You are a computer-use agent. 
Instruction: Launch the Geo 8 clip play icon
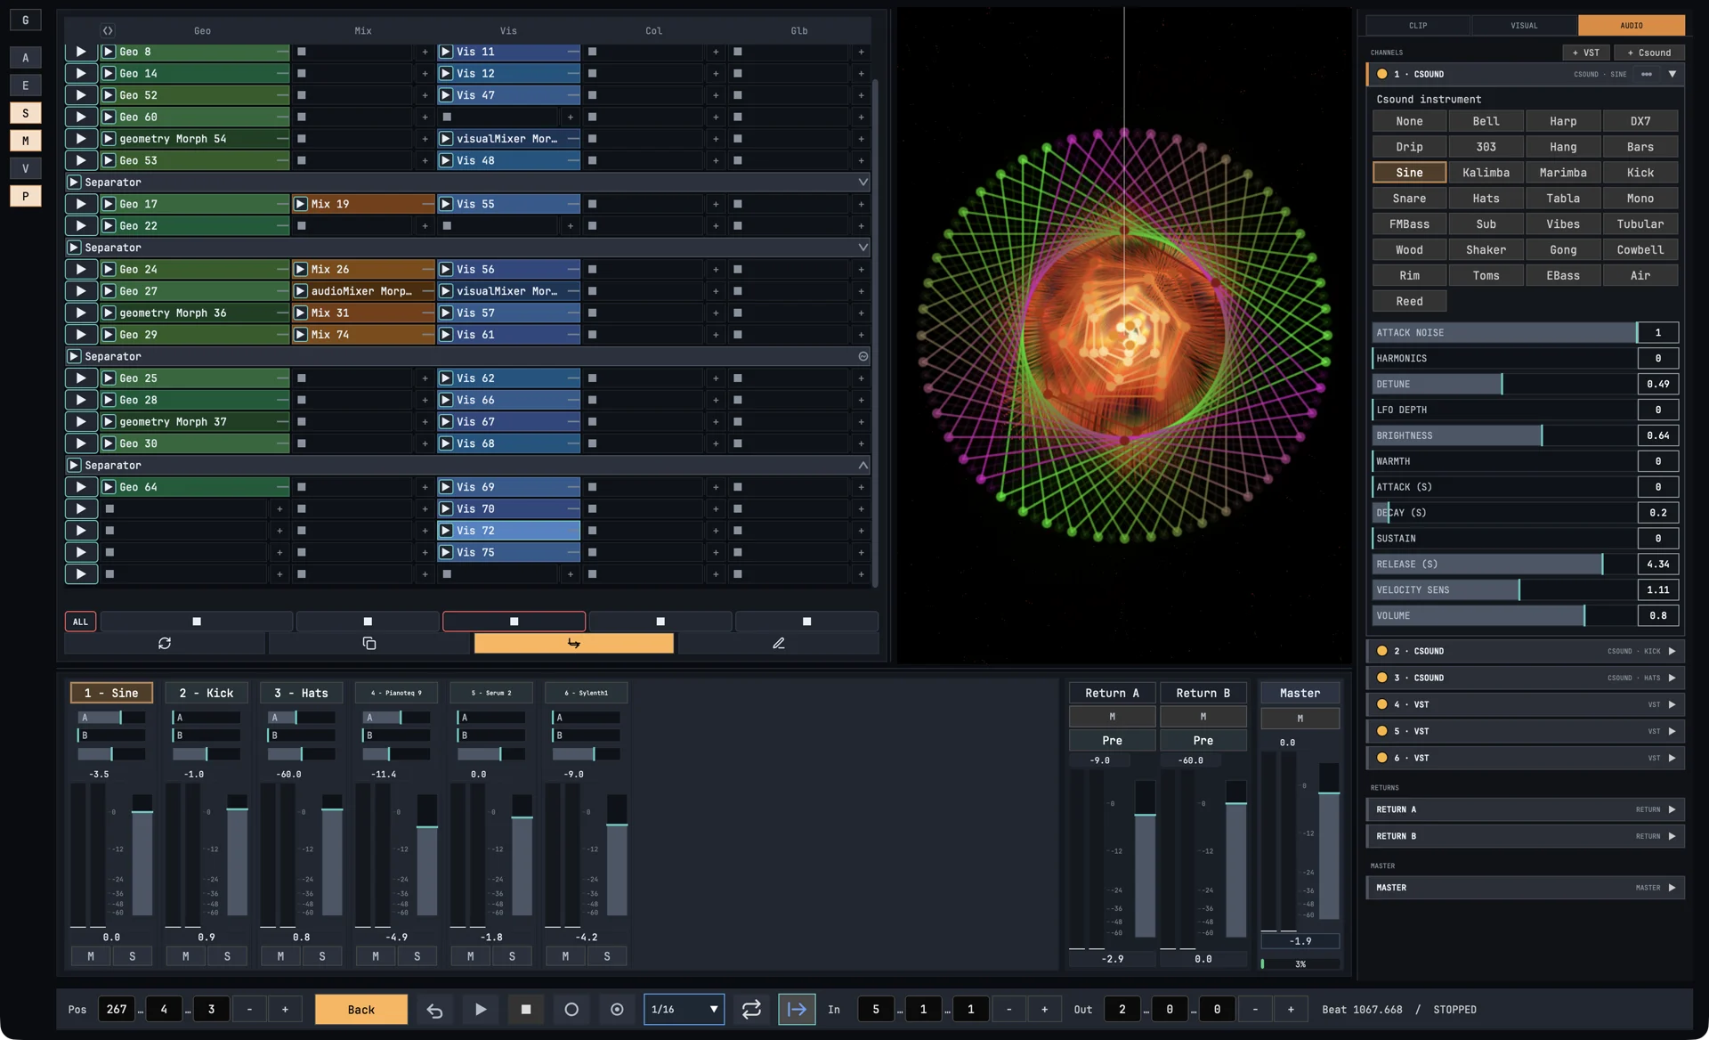click(x=109, y=52)
